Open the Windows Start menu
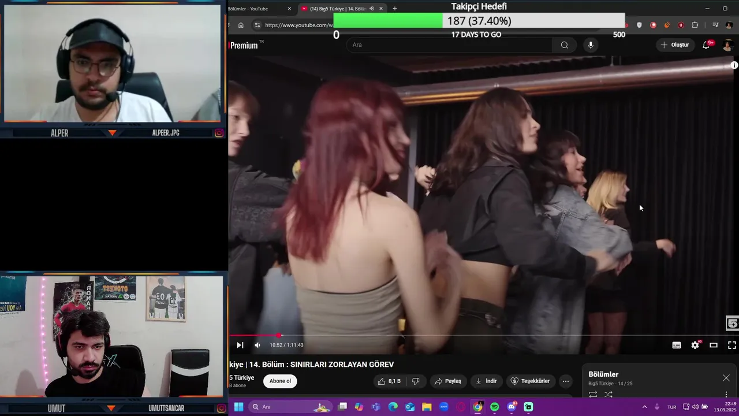Image resolution: width=739 pixels, height=416 pixels. [238, 407]
